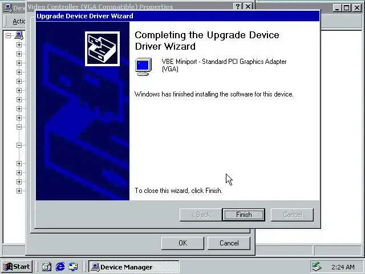Image resolution: width=365 pixels, height=274 pixels.
Task: Maximize the Device Manager window
Action: coord(346,8)
